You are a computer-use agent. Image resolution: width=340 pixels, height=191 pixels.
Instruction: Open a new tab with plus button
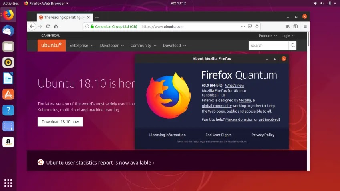tap(97, 17)
